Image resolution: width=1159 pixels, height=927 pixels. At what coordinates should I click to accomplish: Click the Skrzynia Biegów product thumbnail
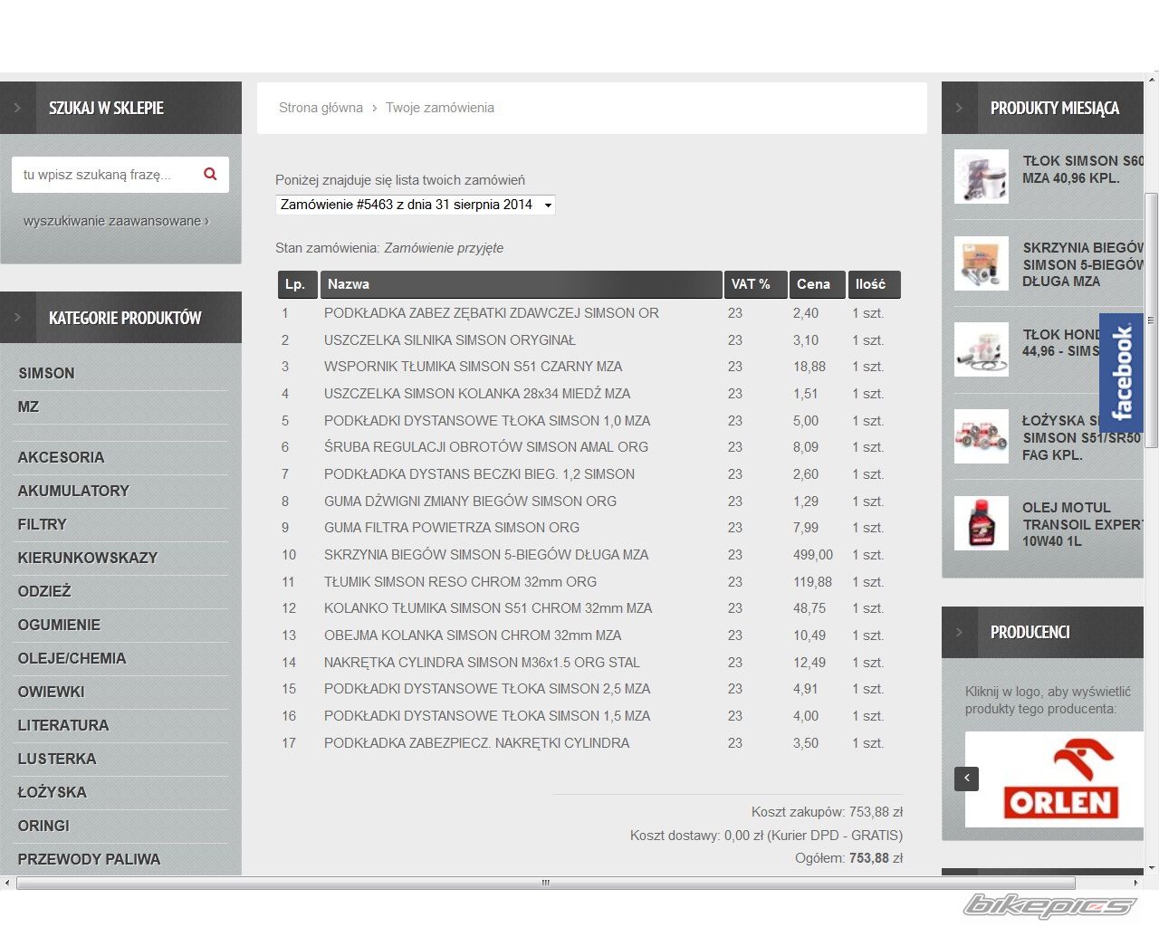[981, 263]
